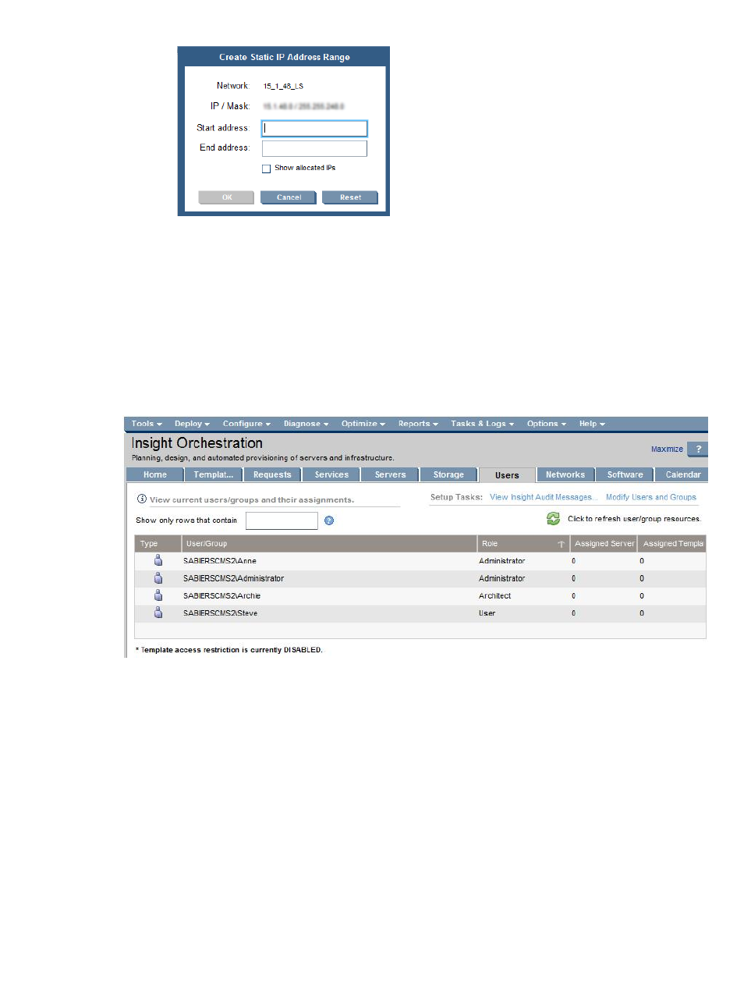Click the Administrator role cell for Anne
The width and height of the screenshot is (744, 991).
502,561
